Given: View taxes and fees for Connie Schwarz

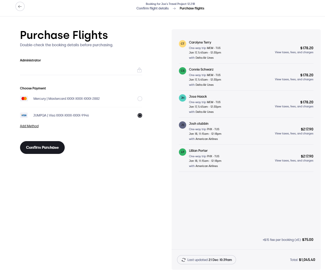Looking at the screenshot, I should click(294, 79).
